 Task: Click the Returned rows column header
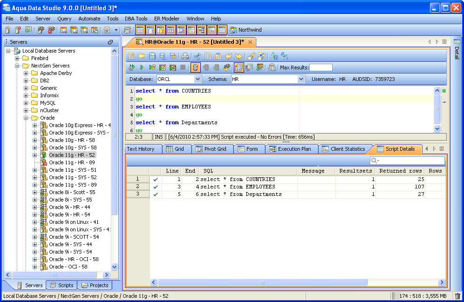(x=400, y=171)
